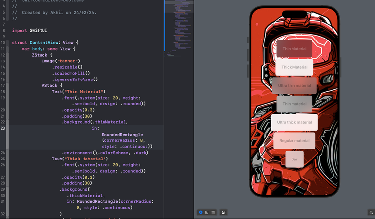Open preview Variants grid button
This screenshot has height=219, width=375.
pyautogui.click(x=213, y=212)
